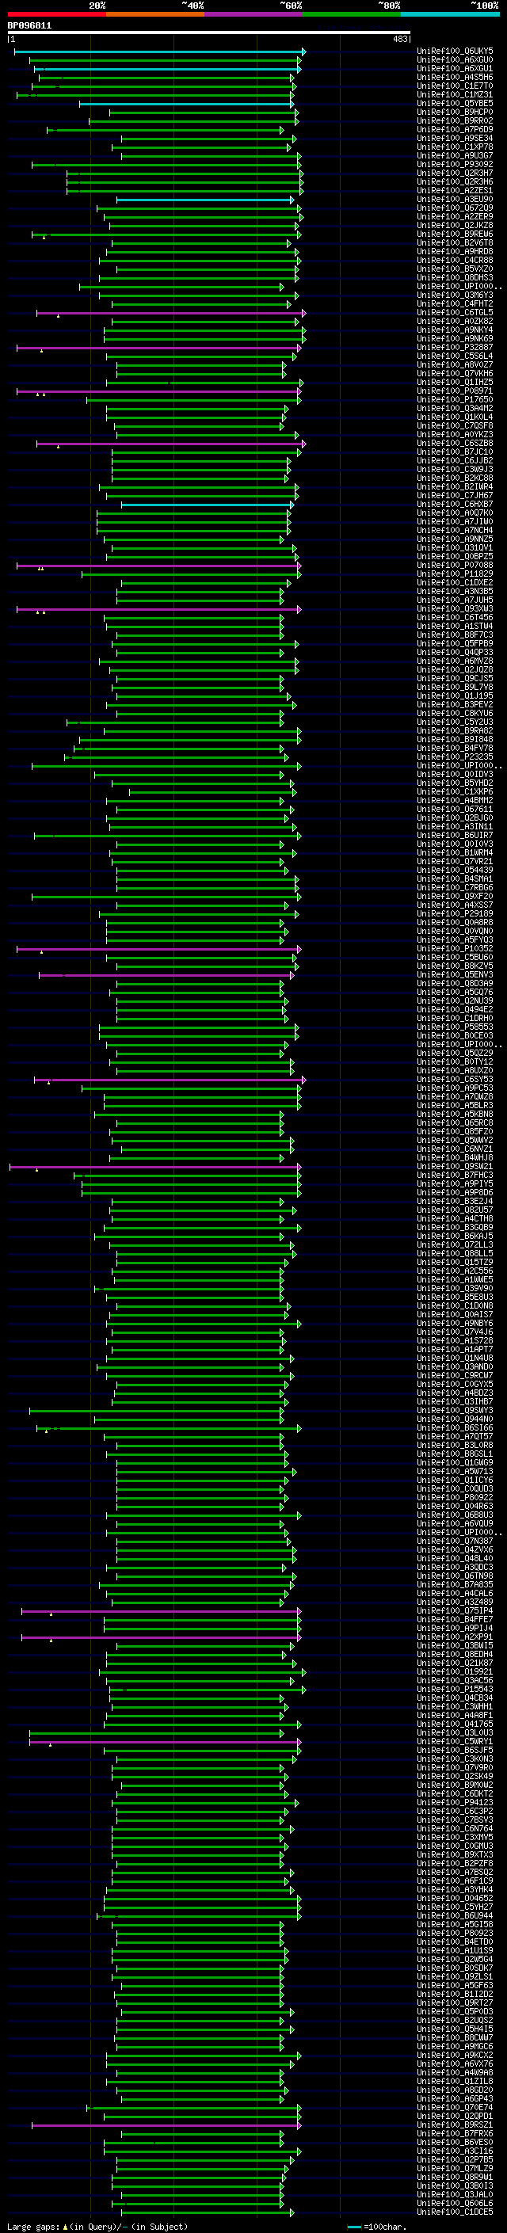The height and width of the screenshot is (2233, 507).
Task: Select UniRef100_Q82U57 label
Action: click(x=455, y=1210)
